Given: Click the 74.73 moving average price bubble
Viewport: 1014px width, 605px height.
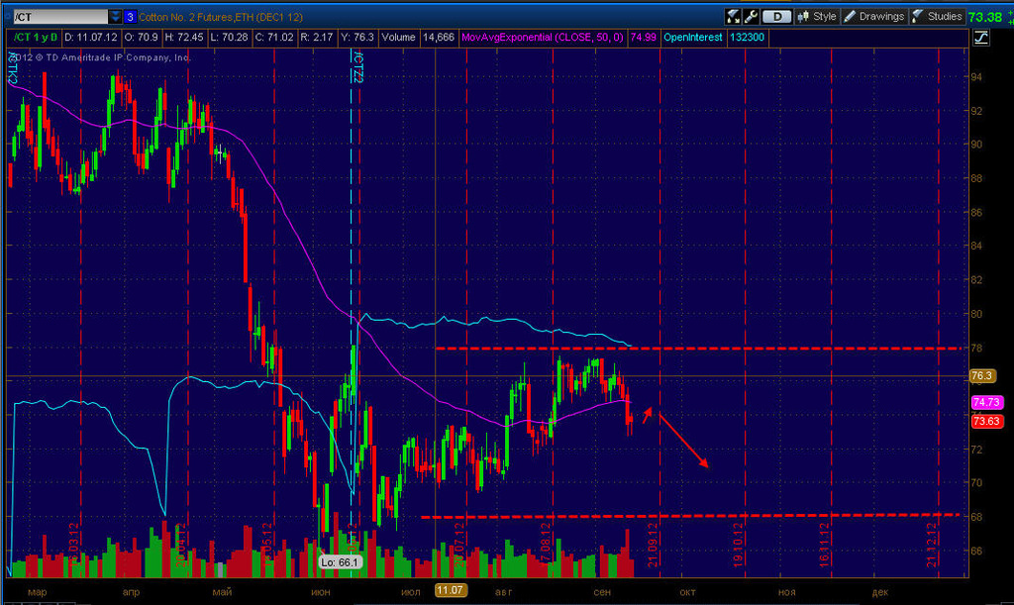Looking at the screenshot, I should [987, 402].
